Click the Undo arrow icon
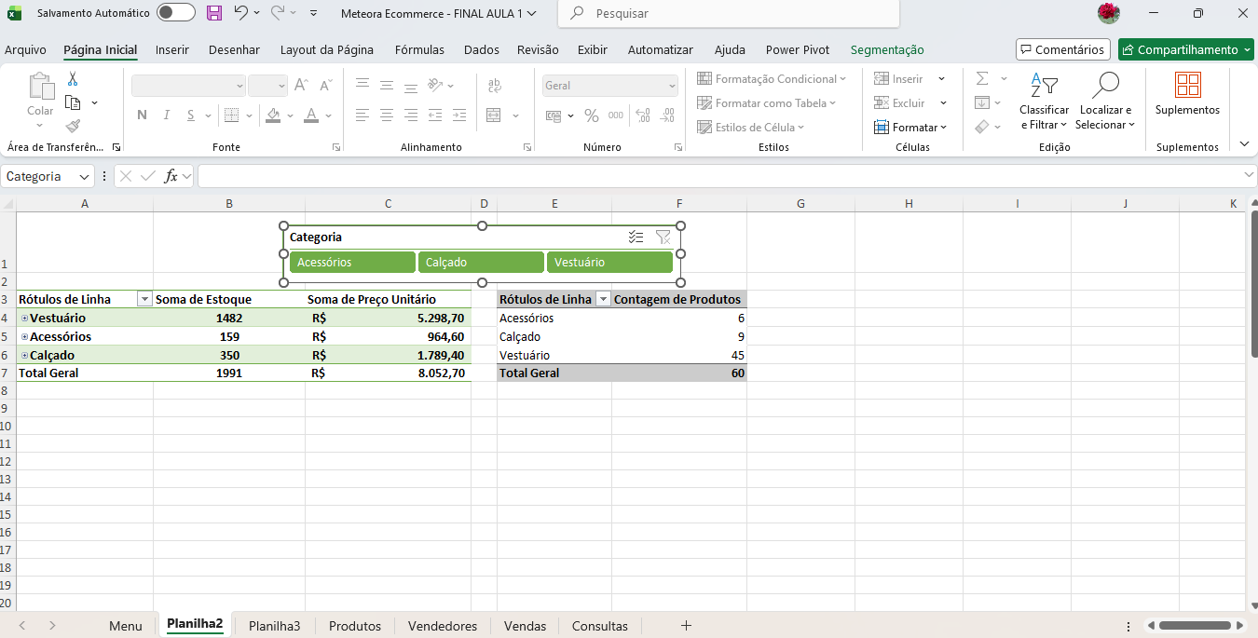Image resolution: width=1258 pixels, height=638 pixels. coord(241,13)
